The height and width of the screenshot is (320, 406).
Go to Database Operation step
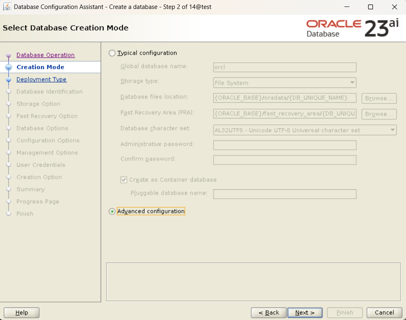pyautogui.click(x=46, y=55)
